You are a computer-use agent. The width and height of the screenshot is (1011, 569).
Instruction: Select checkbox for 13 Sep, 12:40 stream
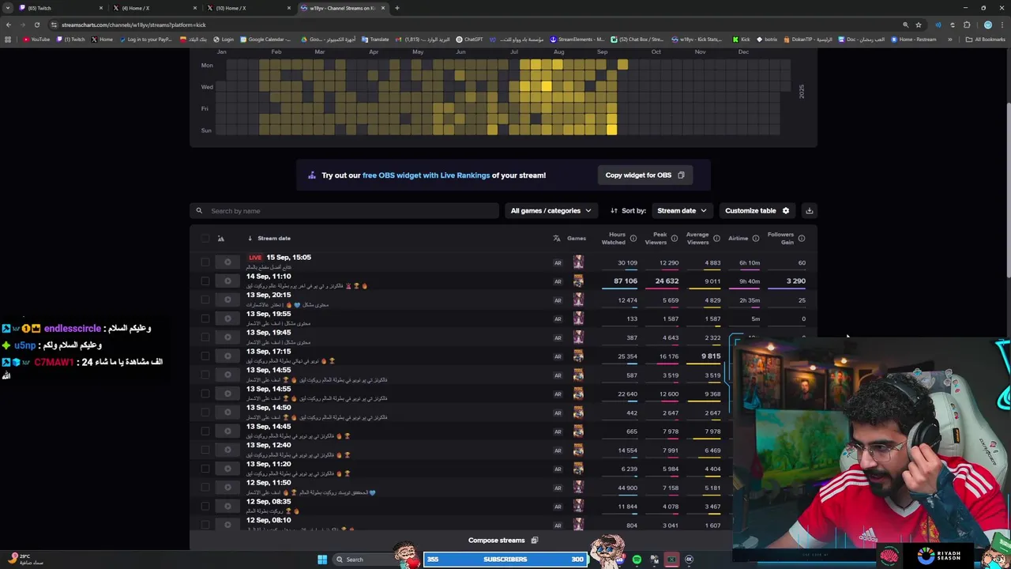(x=205, y=450)
